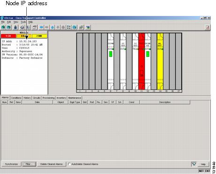Sort alarms by Description column header
Viewport: 216px width, 174px height.
[165, 102]
